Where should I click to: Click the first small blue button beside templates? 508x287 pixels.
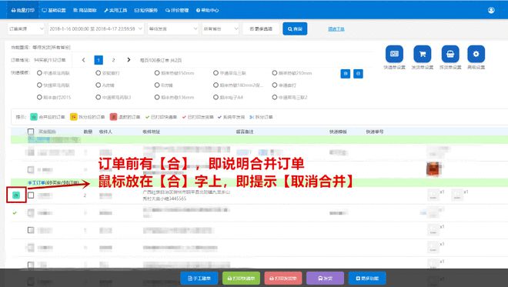(x=346, y=74)
